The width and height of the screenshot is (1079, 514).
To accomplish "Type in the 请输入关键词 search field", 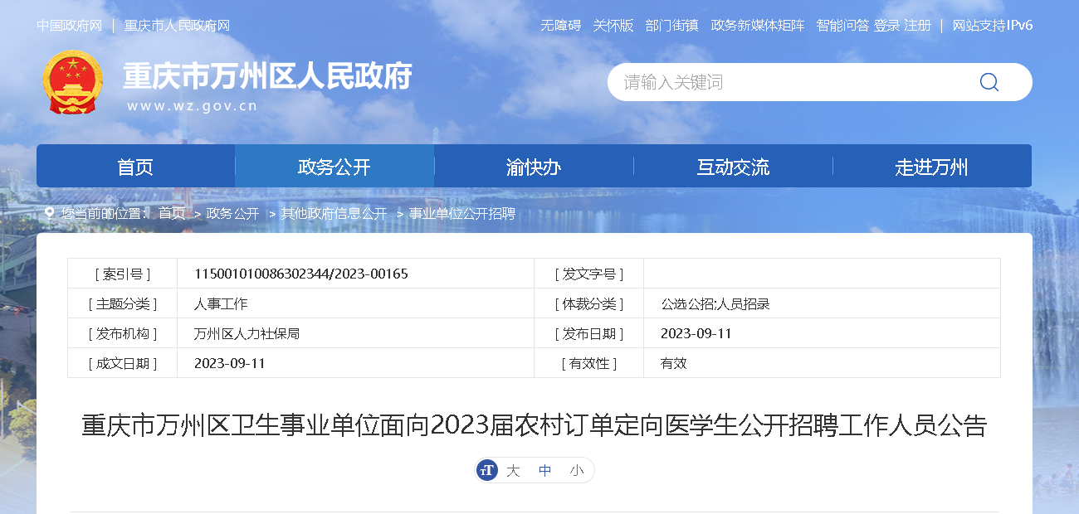I will point(788,82).
